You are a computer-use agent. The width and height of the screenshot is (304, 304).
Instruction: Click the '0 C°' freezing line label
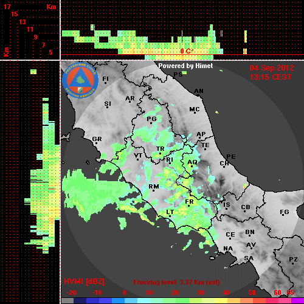pos(187,51)
